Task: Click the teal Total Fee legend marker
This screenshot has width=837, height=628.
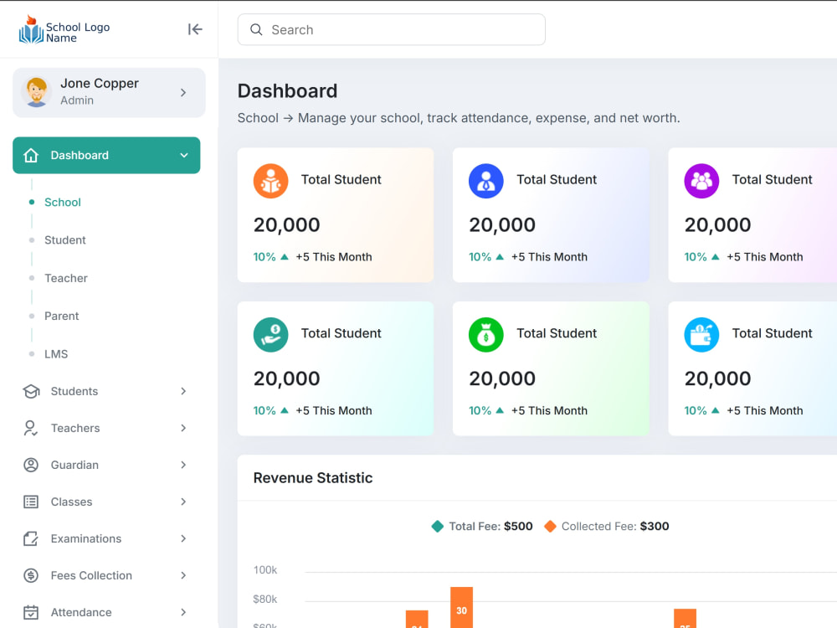Action: pyautogui.click(x=437, y=527)
